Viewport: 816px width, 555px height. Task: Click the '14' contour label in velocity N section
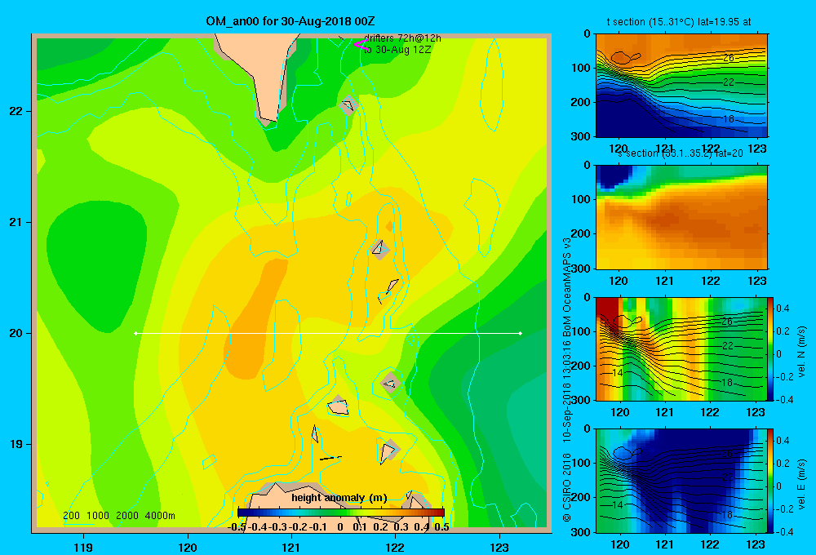coord(617,373)
